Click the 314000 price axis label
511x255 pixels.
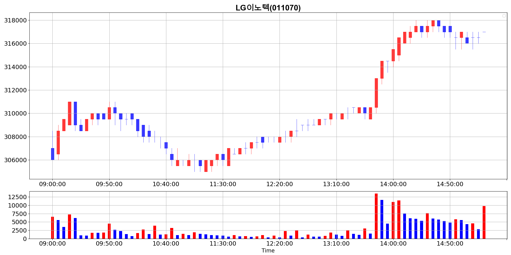(x=15, y=67)
